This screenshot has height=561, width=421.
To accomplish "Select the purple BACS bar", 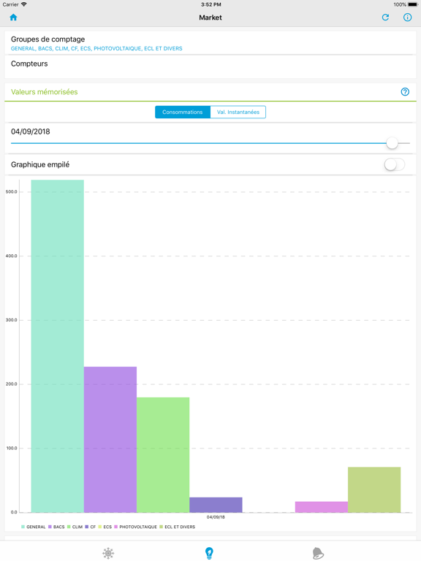I will click(x=110, y=439).
